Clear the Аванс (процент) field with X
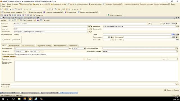The width and height of the screenshot is (180, 101). pyautogui.click(x=113, y=37)
